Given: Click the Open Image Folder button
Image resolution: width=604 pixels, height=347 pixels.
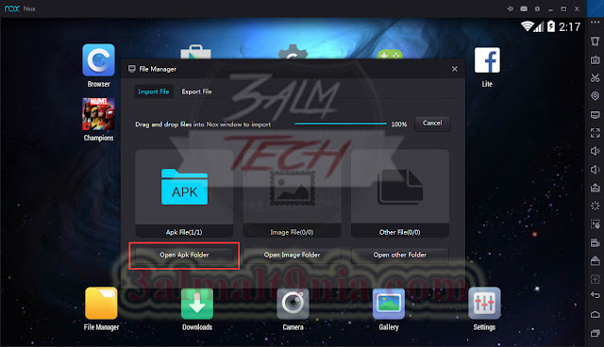Looking at the screenshot, I should [292, 255].
